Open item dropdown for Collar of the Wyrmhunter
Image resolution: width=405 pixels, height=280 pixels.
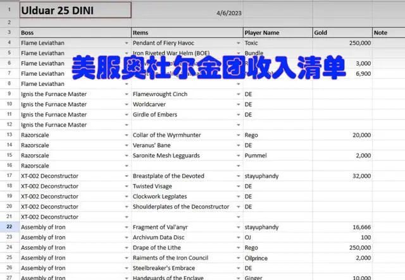pos(239,135)
